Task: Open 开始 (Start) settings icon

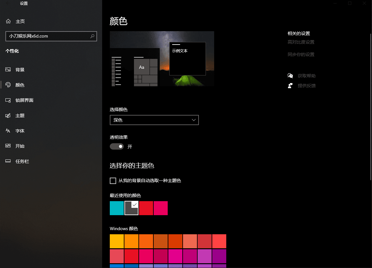Action: pos(8,146)
